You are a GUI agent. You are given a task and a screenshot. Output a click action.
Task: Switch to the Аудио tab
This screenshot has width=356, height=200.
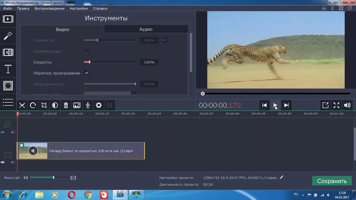coord(146,29)
